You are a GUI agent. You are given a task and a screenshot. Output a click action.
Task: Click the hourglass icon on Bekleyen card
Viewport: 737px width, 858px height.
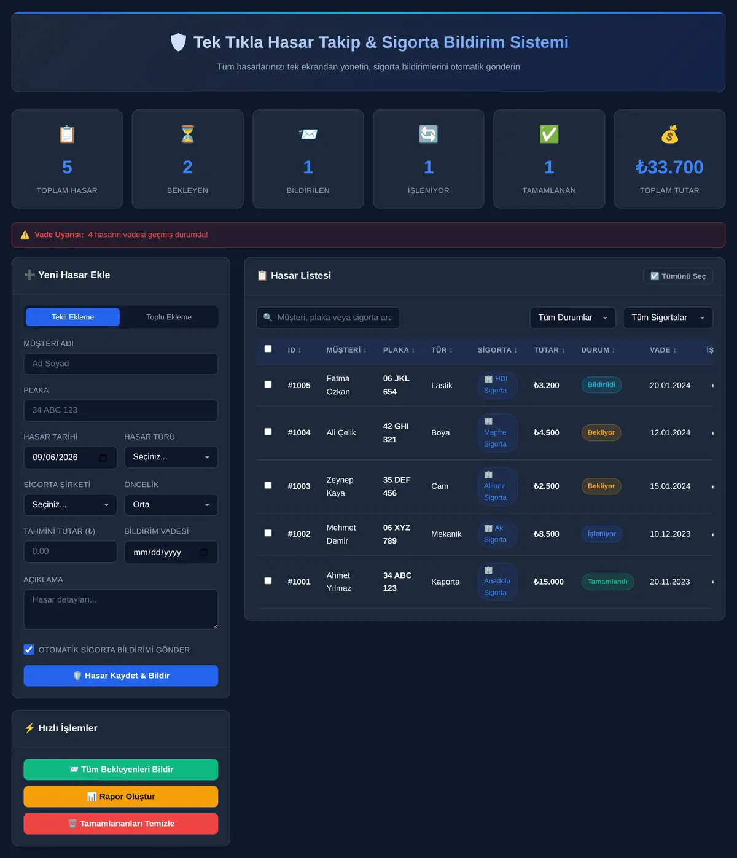click(x=187, y=135)
